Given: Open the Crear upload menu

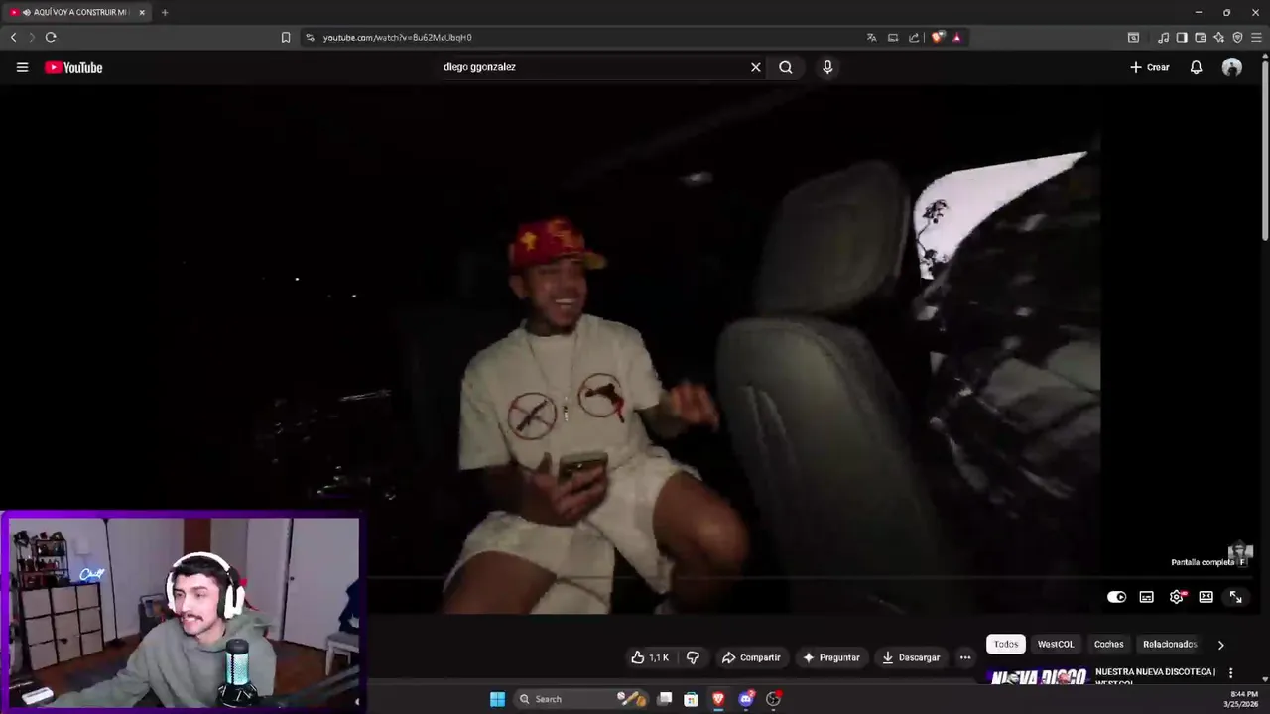Looking at the screenshot, I should [1150, 67].
